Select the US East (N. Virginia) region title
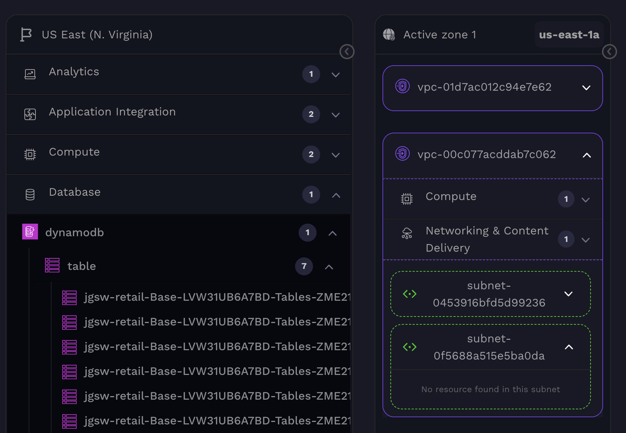 97,34
